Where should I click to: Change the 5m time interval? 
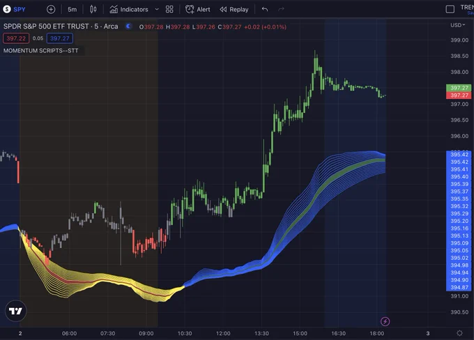pos(72,9)
